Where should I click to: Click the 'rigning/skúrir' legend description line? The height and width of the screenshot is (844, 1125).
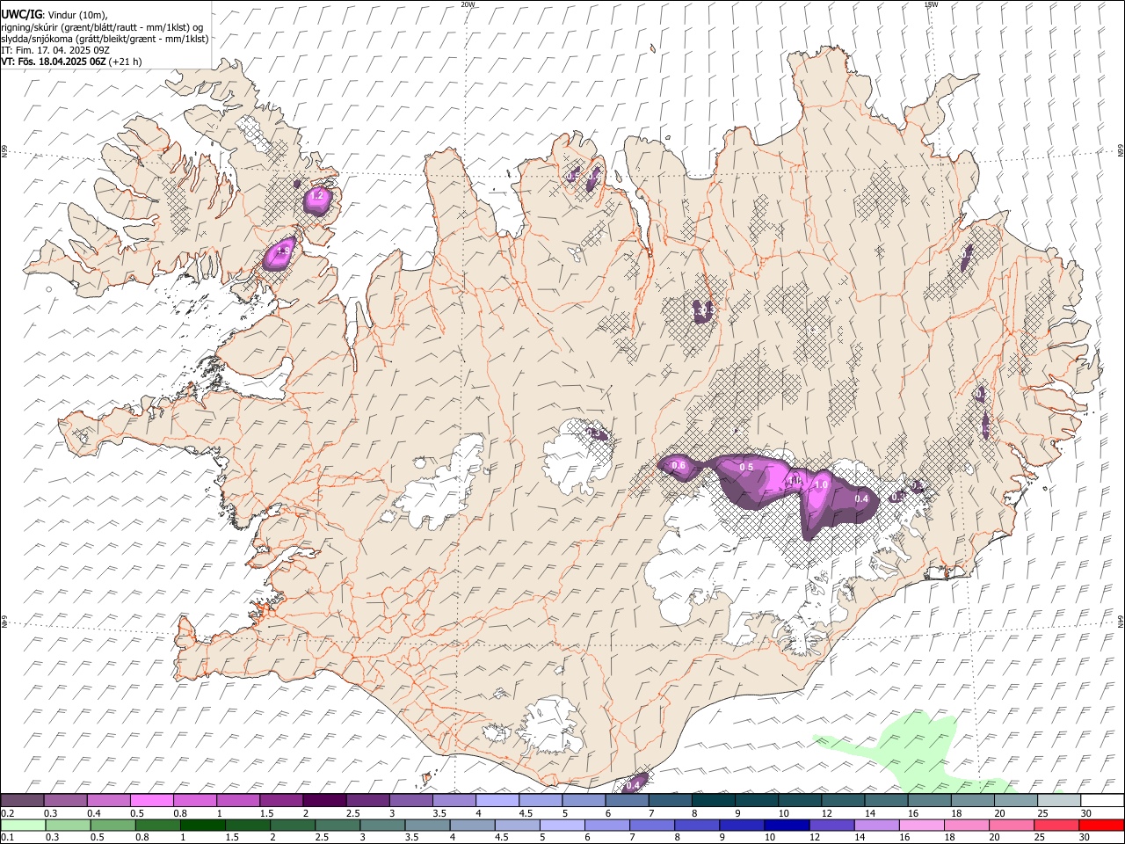pyautogui.click(x=103, y=26)
